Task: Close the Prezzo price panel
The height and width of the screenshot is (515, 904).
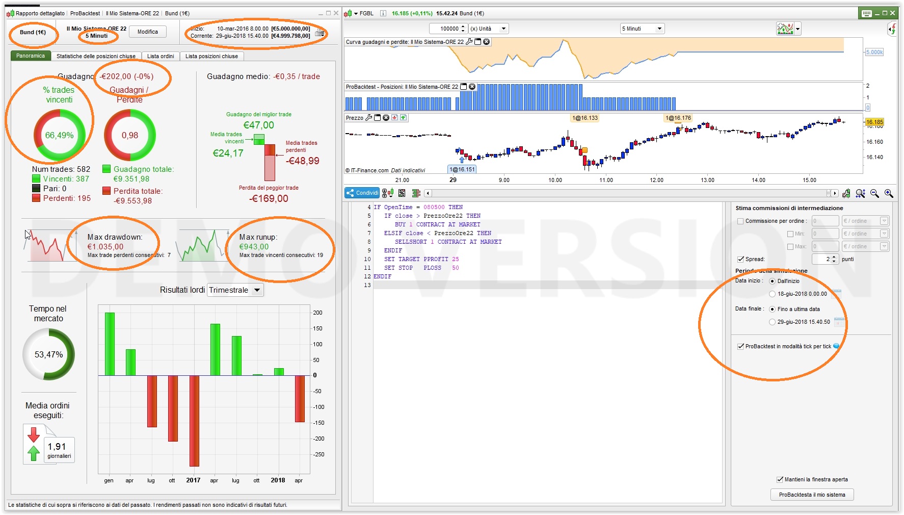Action: coord(386,118)
